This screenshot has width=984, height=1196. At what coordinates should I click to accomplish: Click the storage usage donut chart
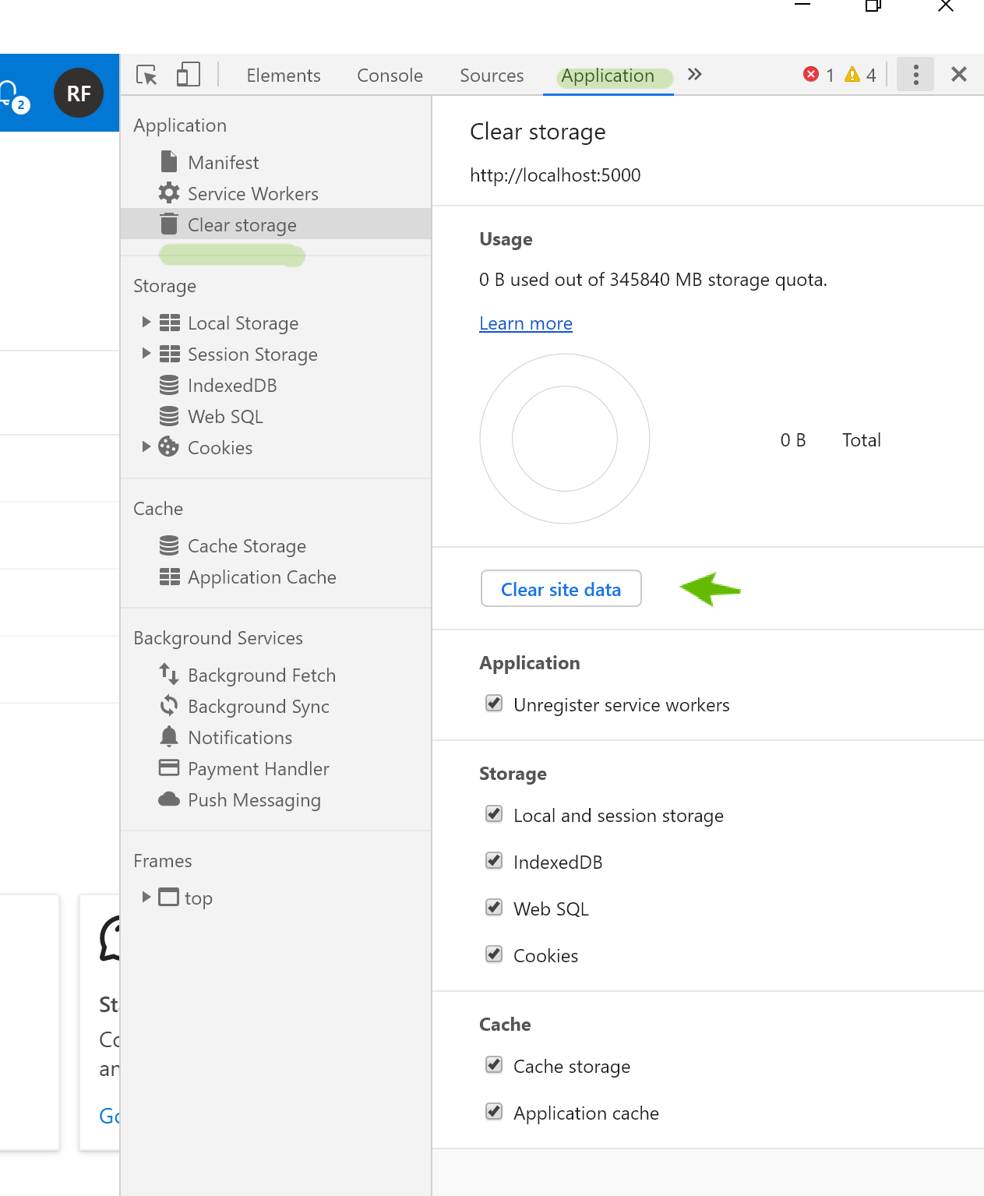point(564,439)
